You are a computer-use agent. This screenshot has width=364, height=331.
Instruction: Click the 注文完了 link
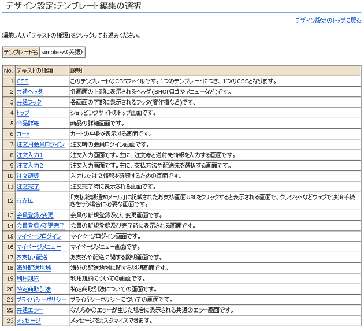click(x=28, y=187)
